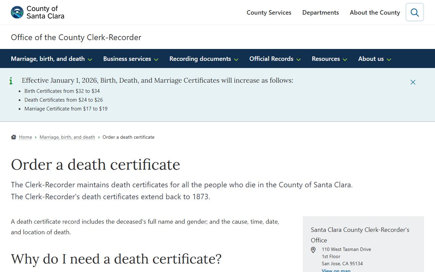Viewport: 435px width, 272px height.
Task: Expand the Resources menu
Action: [330, 59]
